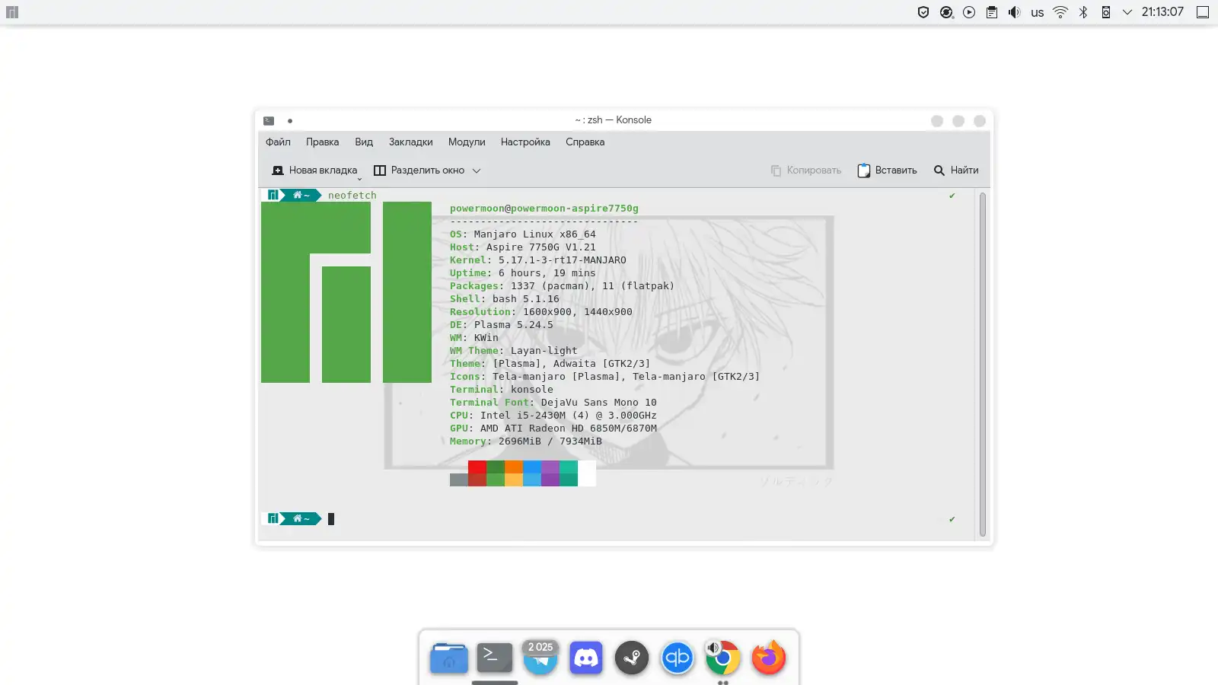Open Telegram with the 2 025 badge
1218x685 pixels.
click(540, 658)
